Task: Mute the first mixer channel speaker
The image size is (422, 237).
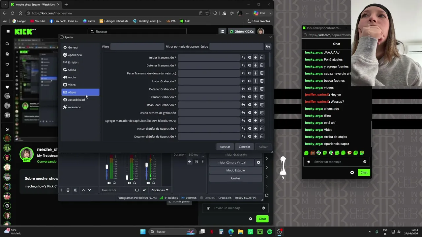Action: tap(109, 183)
